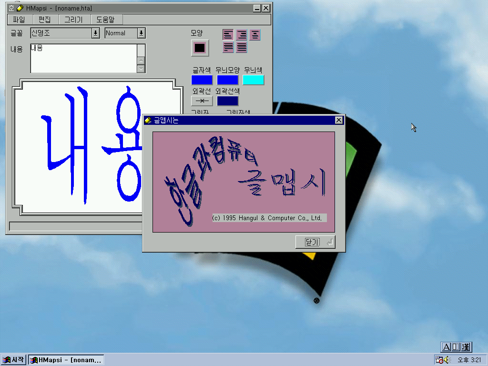Choose the bottom-row justify-left alignment icon
Screen dimensions: 488x366
(228, 47)
